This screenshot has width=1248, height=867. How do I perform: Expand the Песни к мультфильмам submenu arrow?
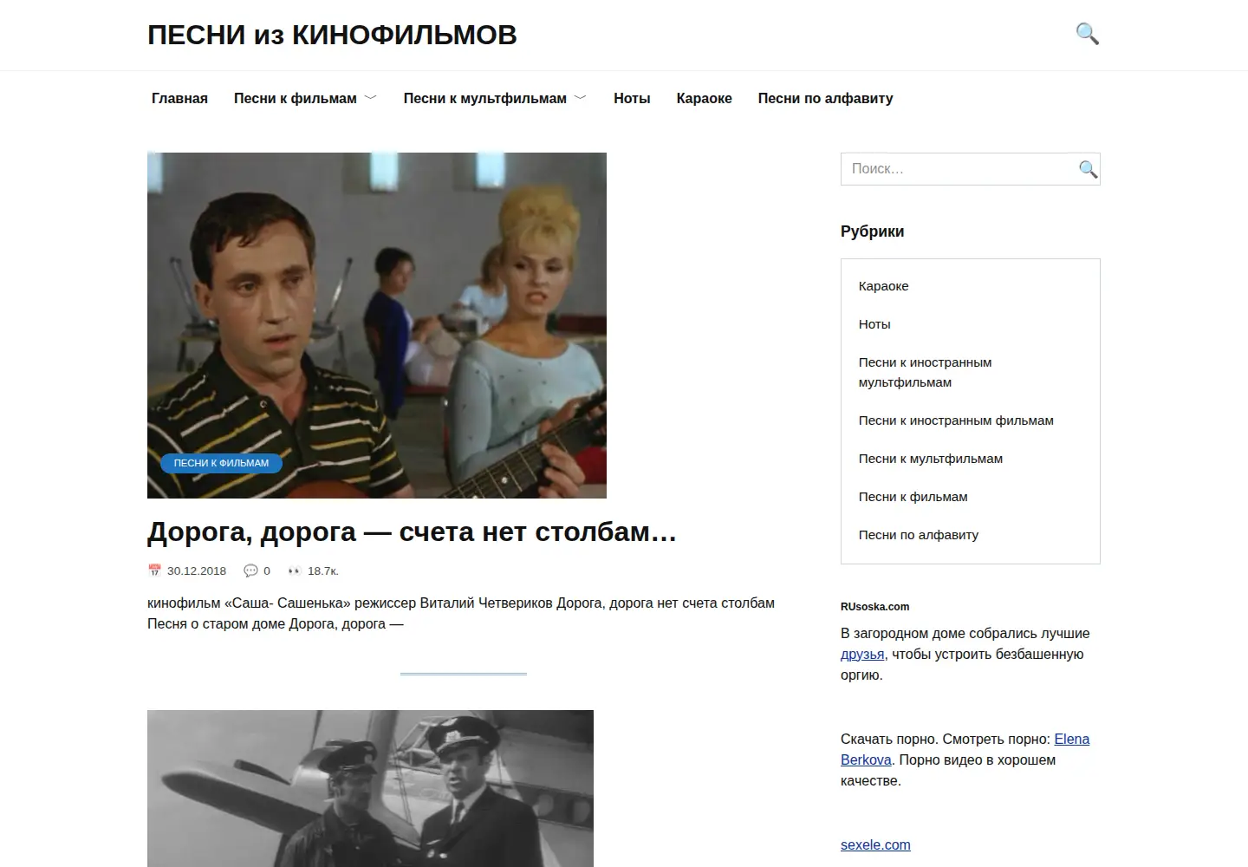[x=581, y=98]
